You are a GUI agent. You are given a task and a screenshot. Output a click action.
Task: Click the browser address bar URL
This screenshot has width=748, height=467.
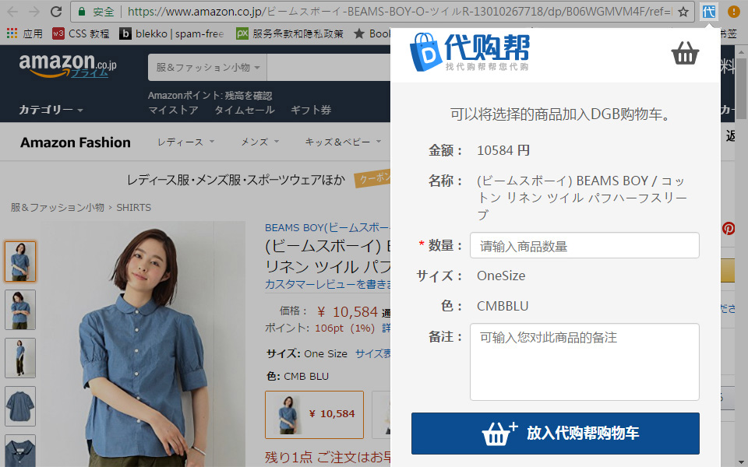click(400, 12)
